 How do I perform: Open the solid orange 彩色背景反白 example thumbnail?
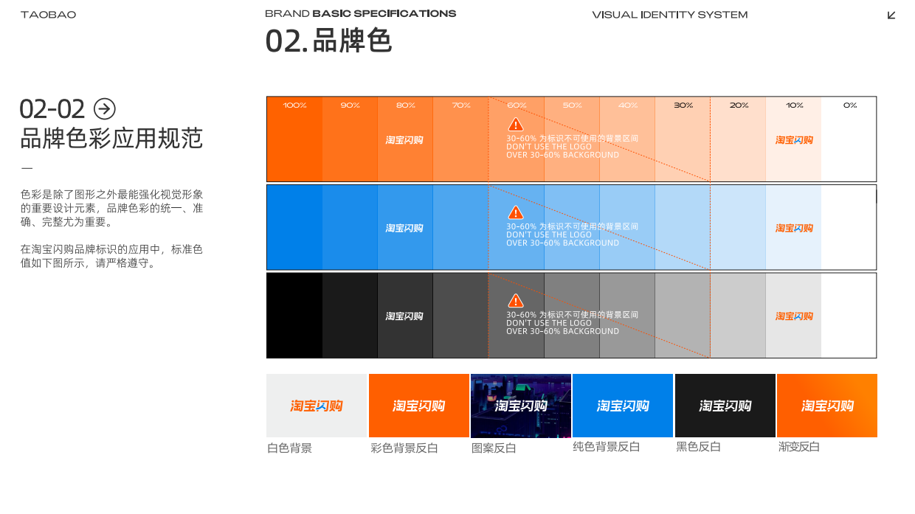point(418,406)
